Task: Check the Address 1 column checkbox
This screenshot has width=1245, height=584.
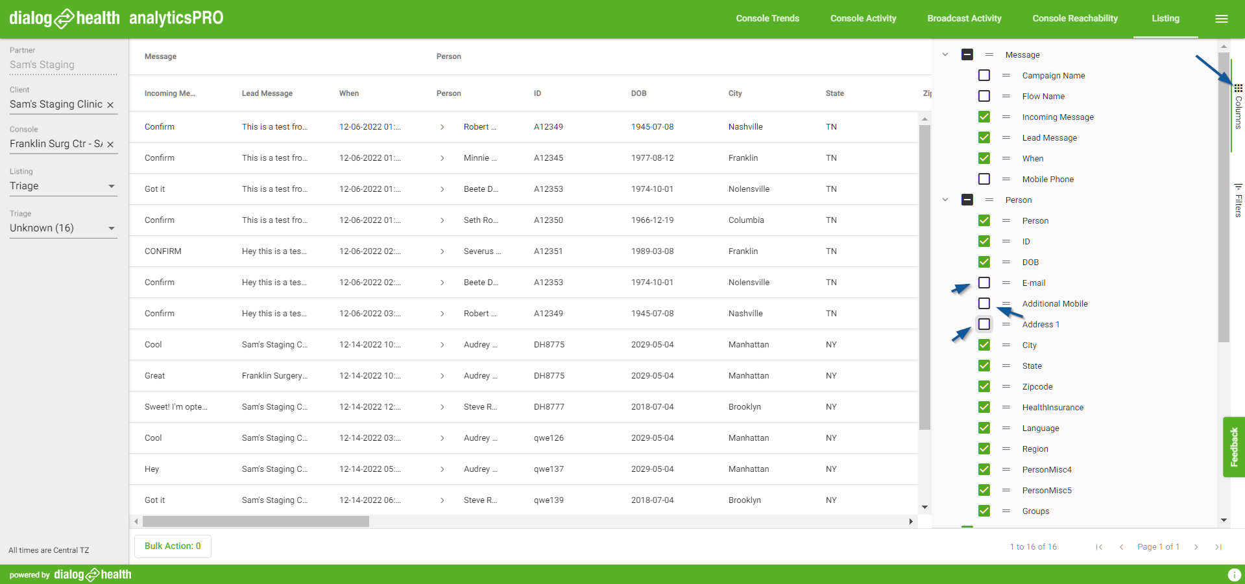Action: tap(984, 325)
